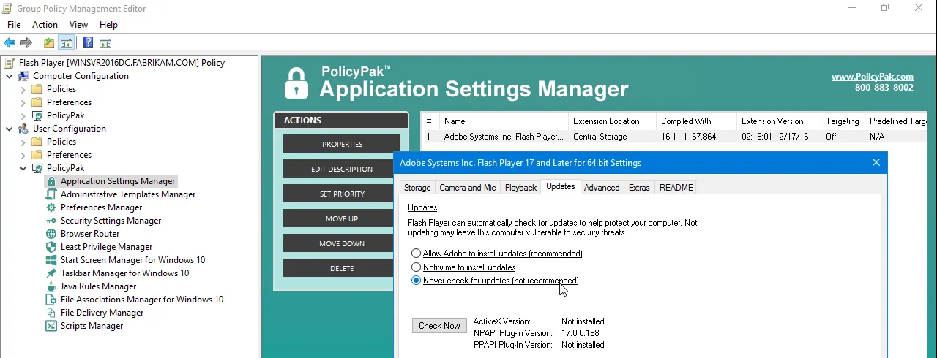Click the PolicyPak icon under Computer Configuration
This screenshot has width=937, height=358.
[x=37, y=115]
